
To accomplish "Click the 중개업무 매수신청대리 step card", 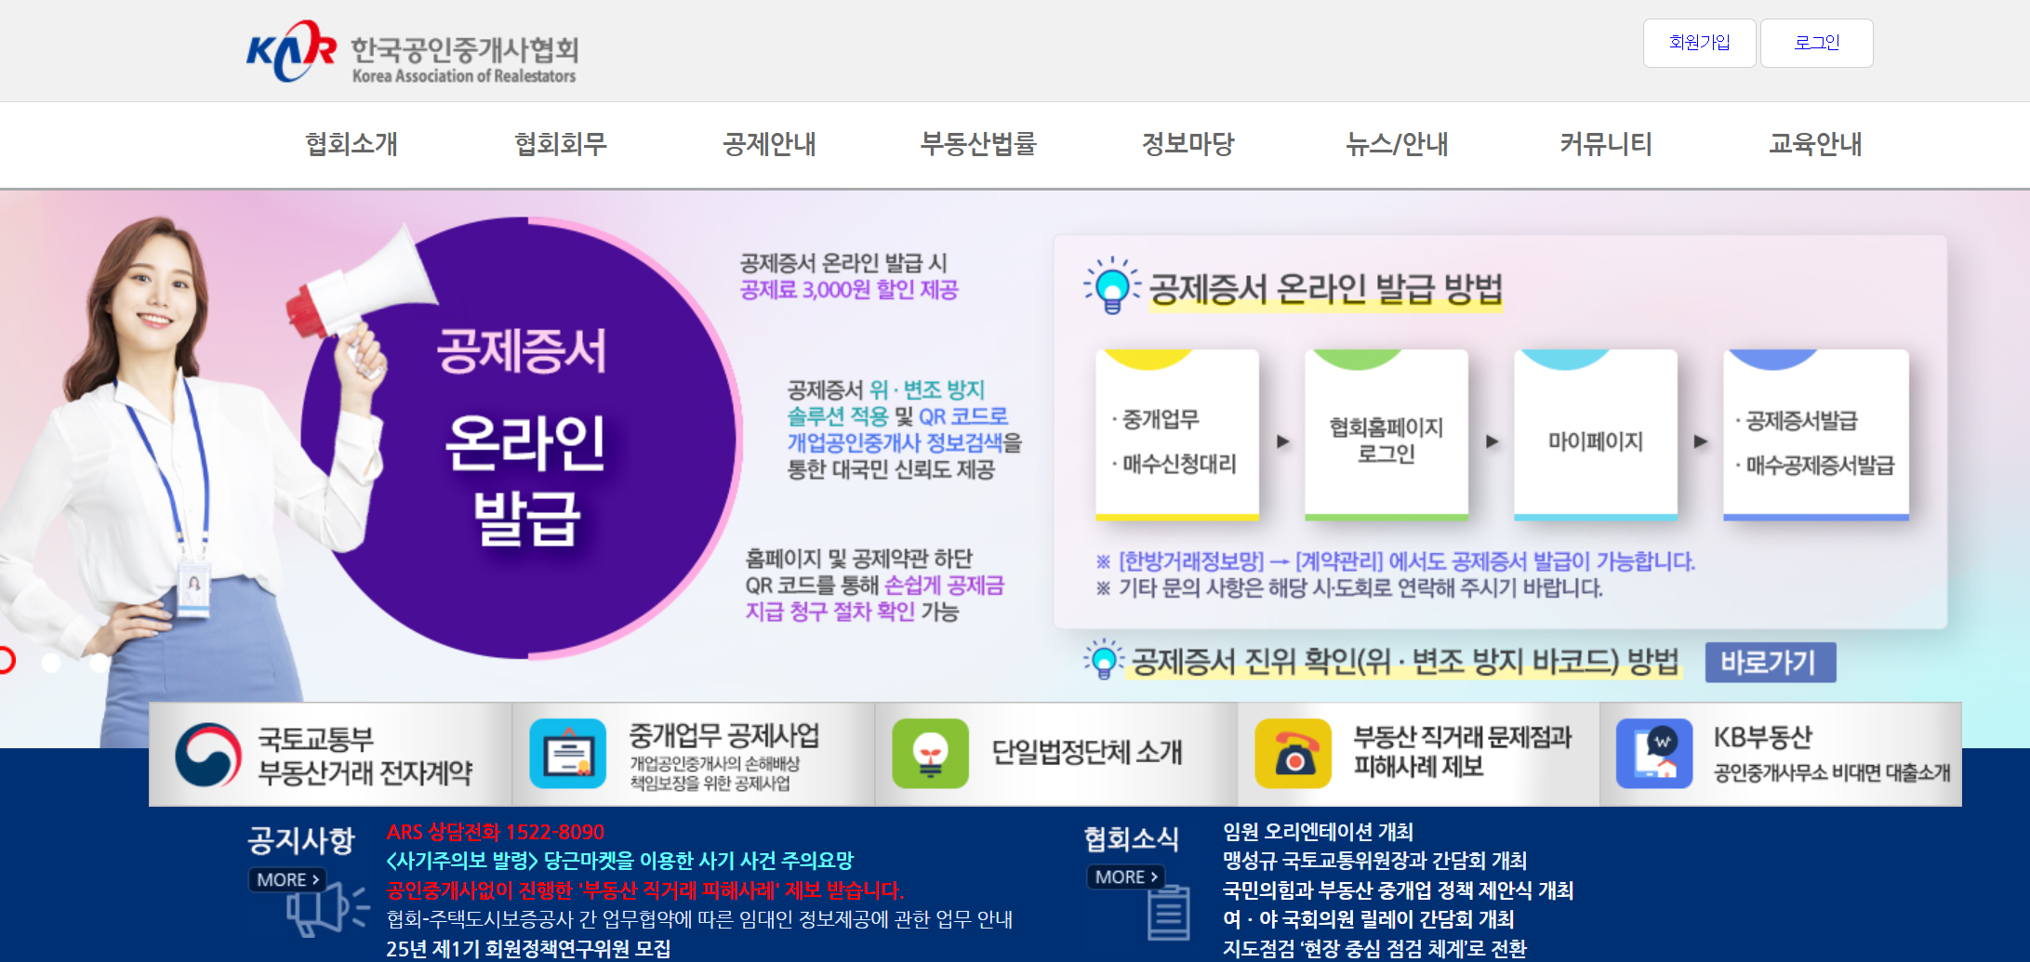I will (x=1176, y=435).
